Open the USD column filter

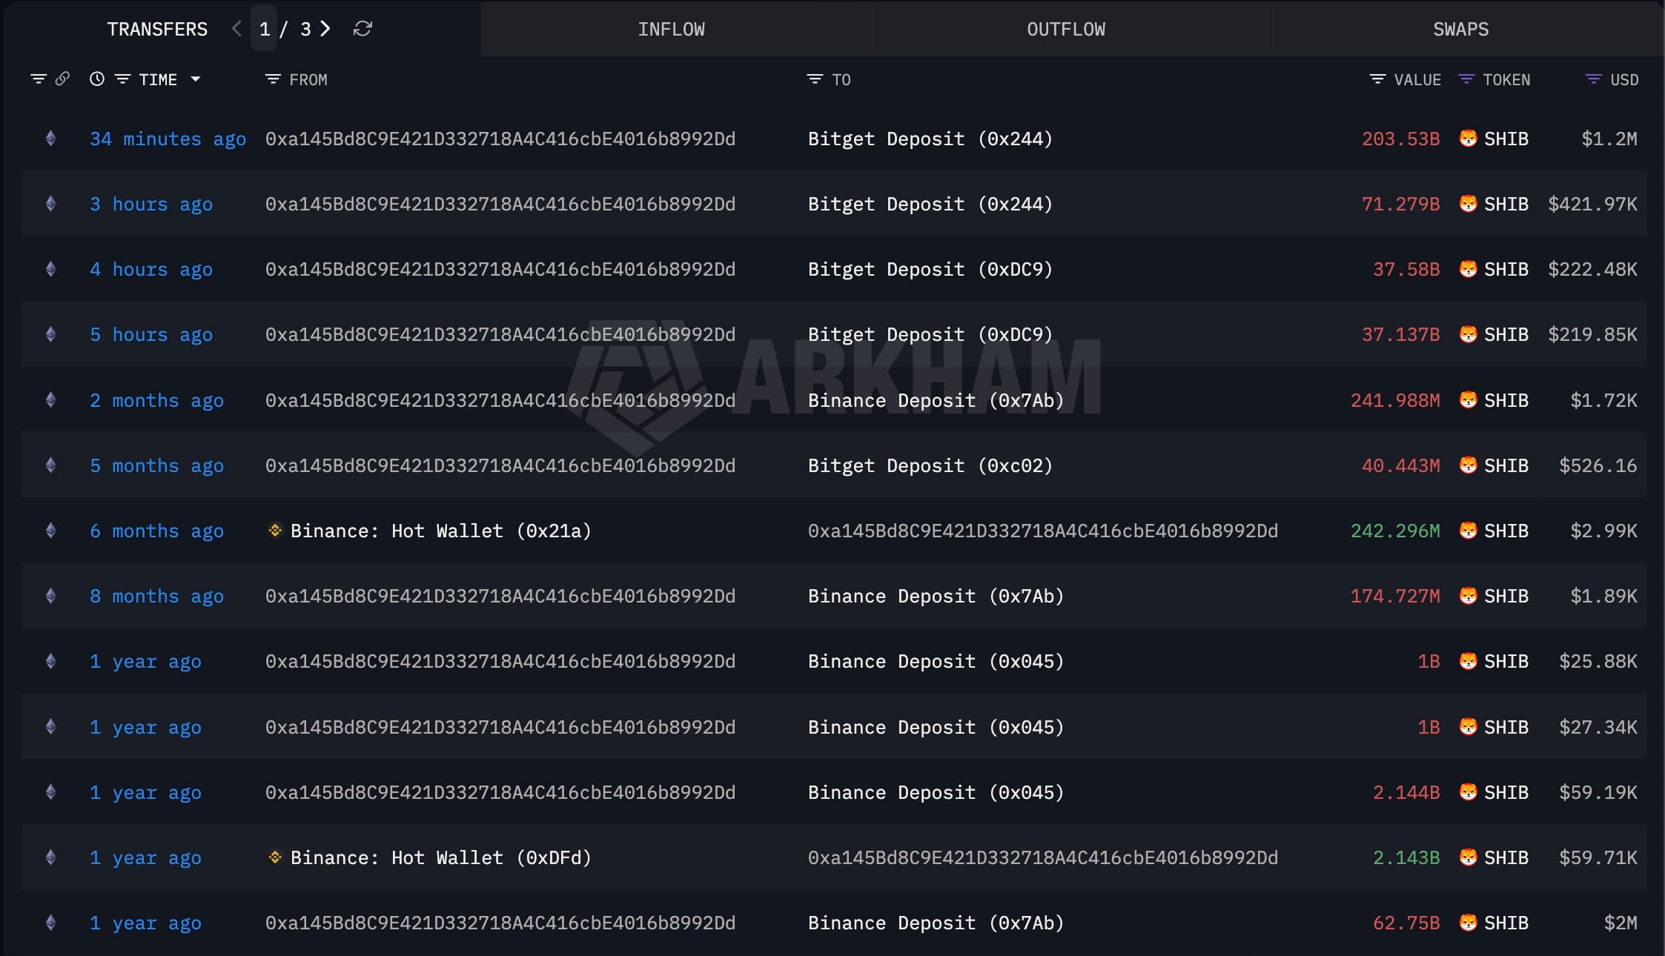[x=1593, y=79]
